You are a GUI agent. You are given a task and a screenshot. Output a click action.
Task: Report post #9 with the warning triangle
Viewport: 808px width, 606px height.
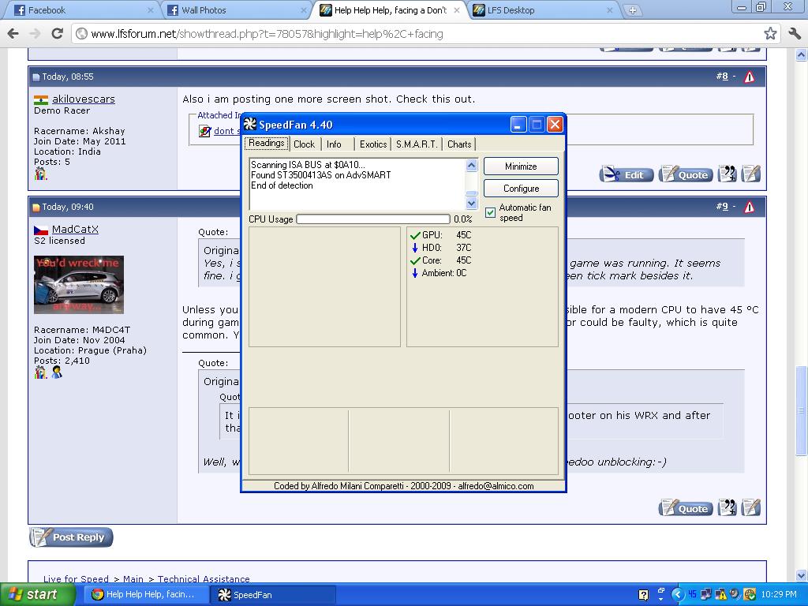click(750, 208)
